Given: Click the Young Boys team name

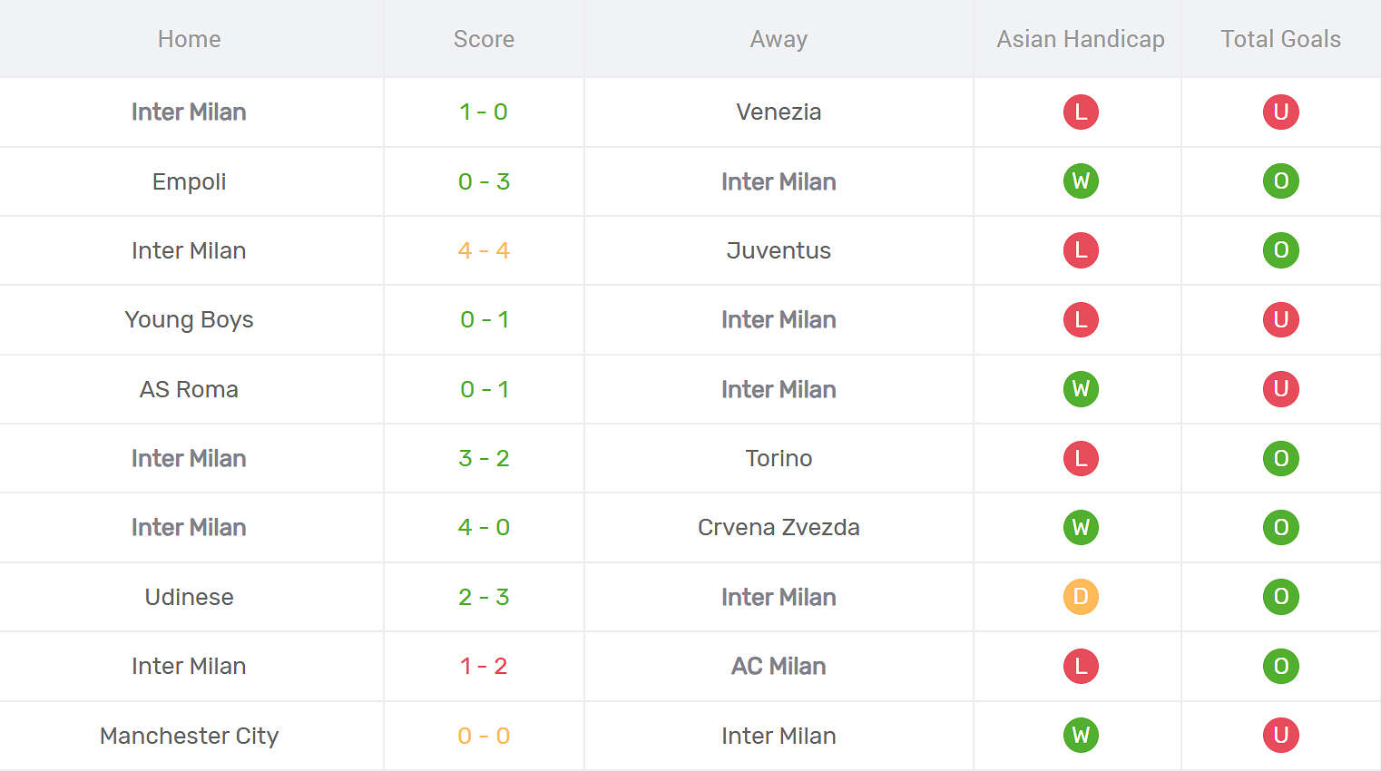Looking at the screenshot, I should [189, 319].
